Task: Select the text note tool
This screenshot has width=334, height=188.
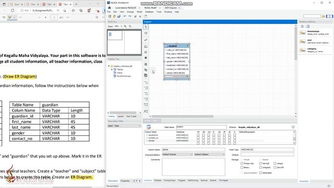Action: (x=146, y=52)
